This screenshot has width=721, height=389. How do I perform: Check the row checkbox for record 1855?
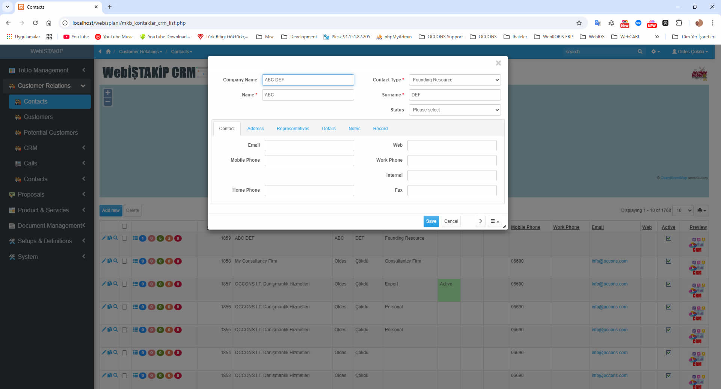pos(124,330)
